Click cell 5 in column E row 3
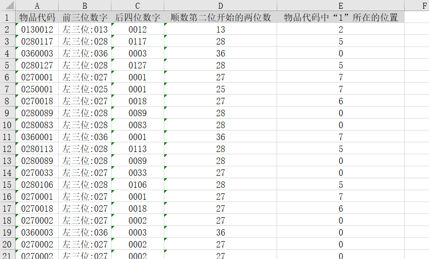429x259 pixels. 340,41
